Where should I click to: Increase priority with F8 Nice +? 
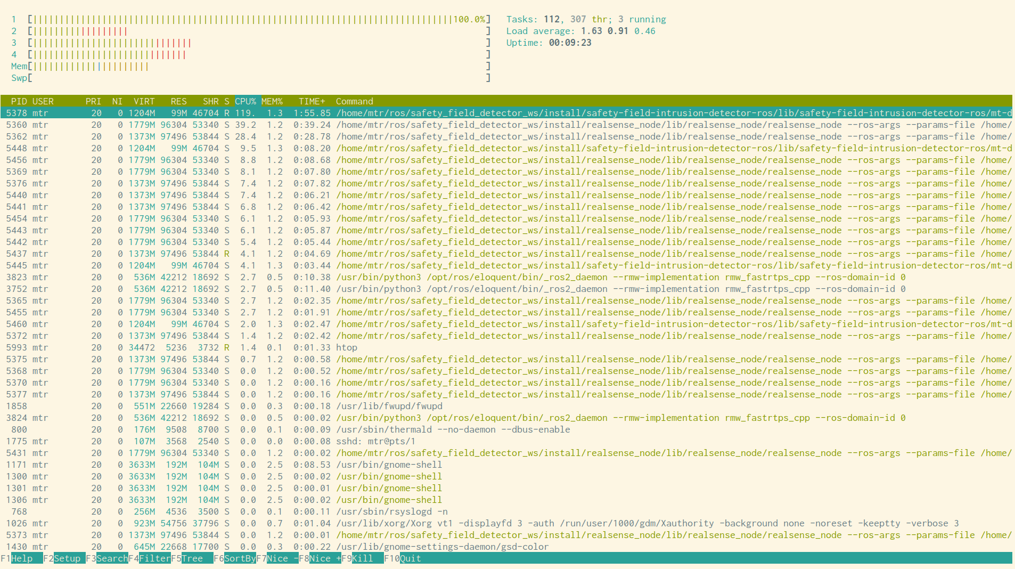323,558
